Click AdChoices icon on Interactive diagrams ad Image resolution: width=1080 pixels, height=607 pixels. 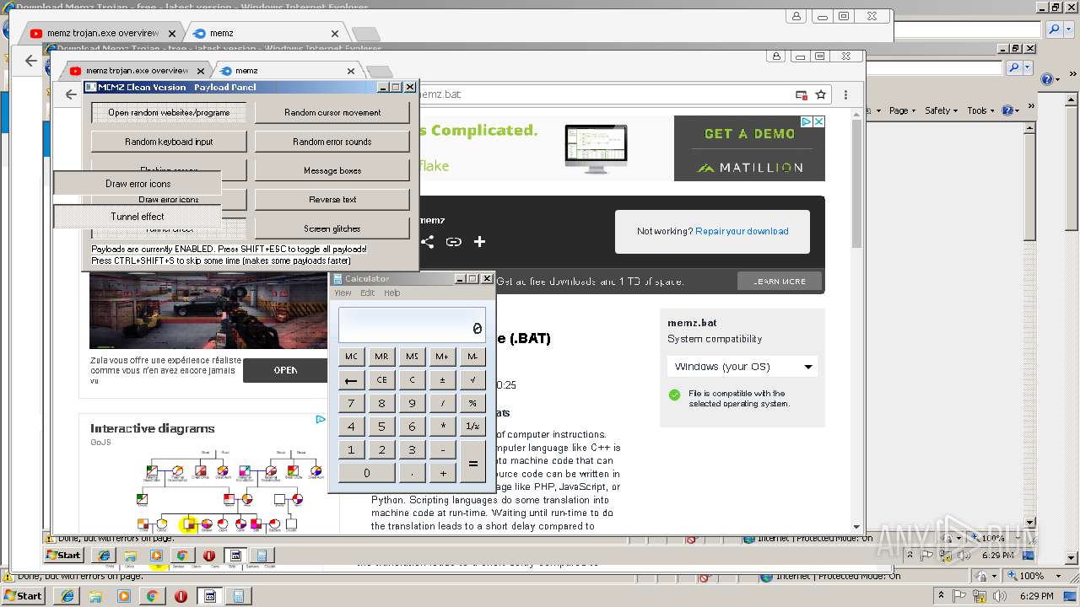click(x=321, y=419)
